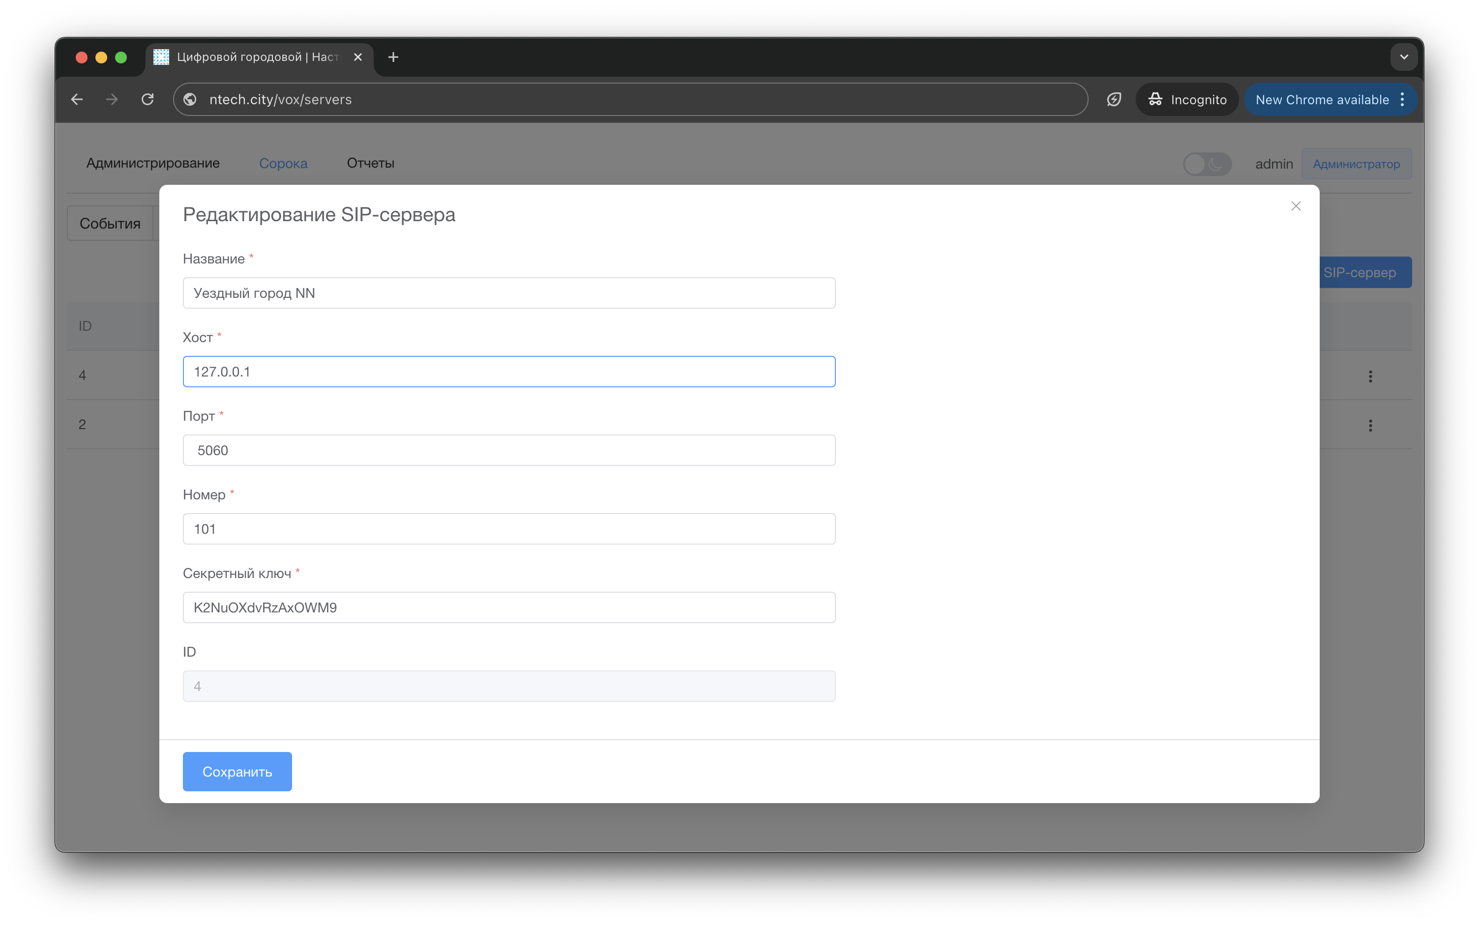This screenshot has height=925, width=1479.
Task: Close the Цифровой городовой tab
Action: [x=358, y=57]
